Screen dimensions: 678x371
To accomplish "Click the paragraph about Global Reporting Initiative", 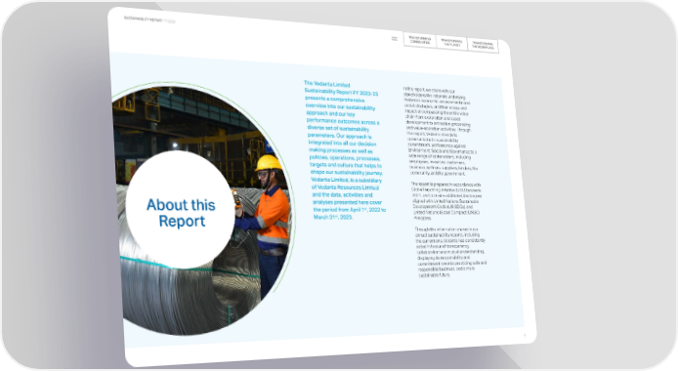I will click(x=446, y=201).
